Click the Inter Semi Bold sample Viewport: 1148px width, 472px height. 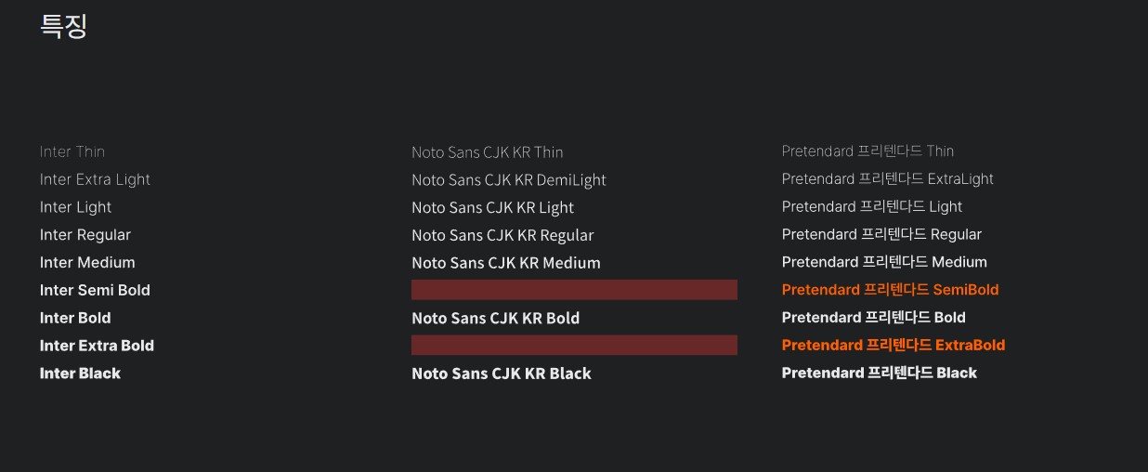click(95, 290)
